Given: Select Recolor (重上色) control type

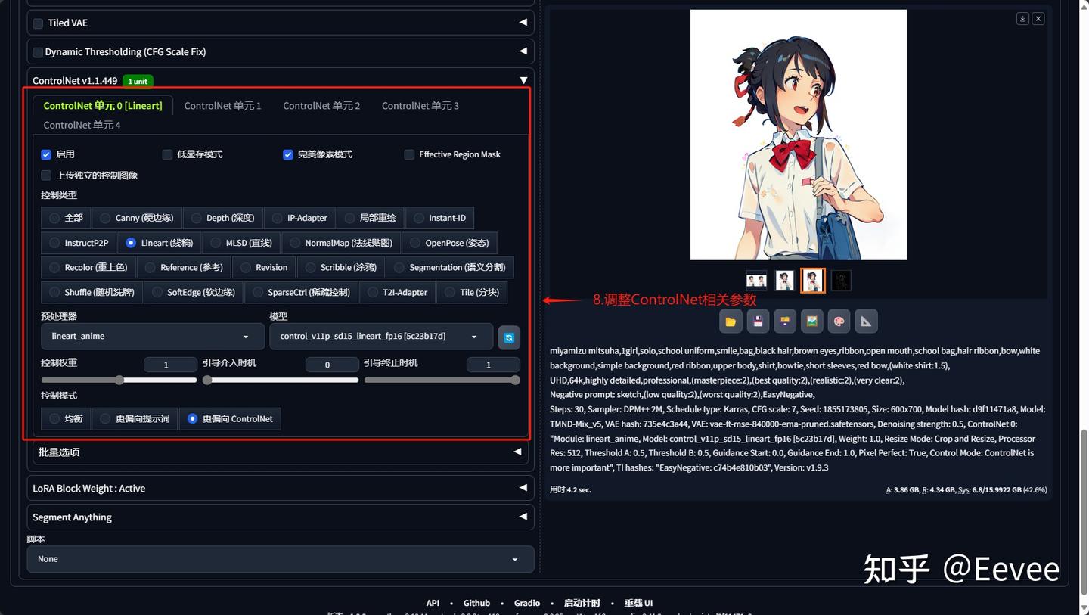Looking at the screenshot, I should point(88,268).
